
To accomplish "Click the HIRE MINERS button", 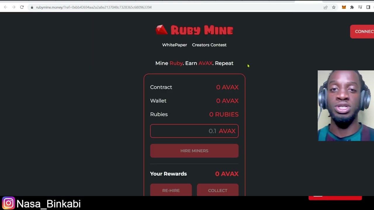I will (194, 151).
